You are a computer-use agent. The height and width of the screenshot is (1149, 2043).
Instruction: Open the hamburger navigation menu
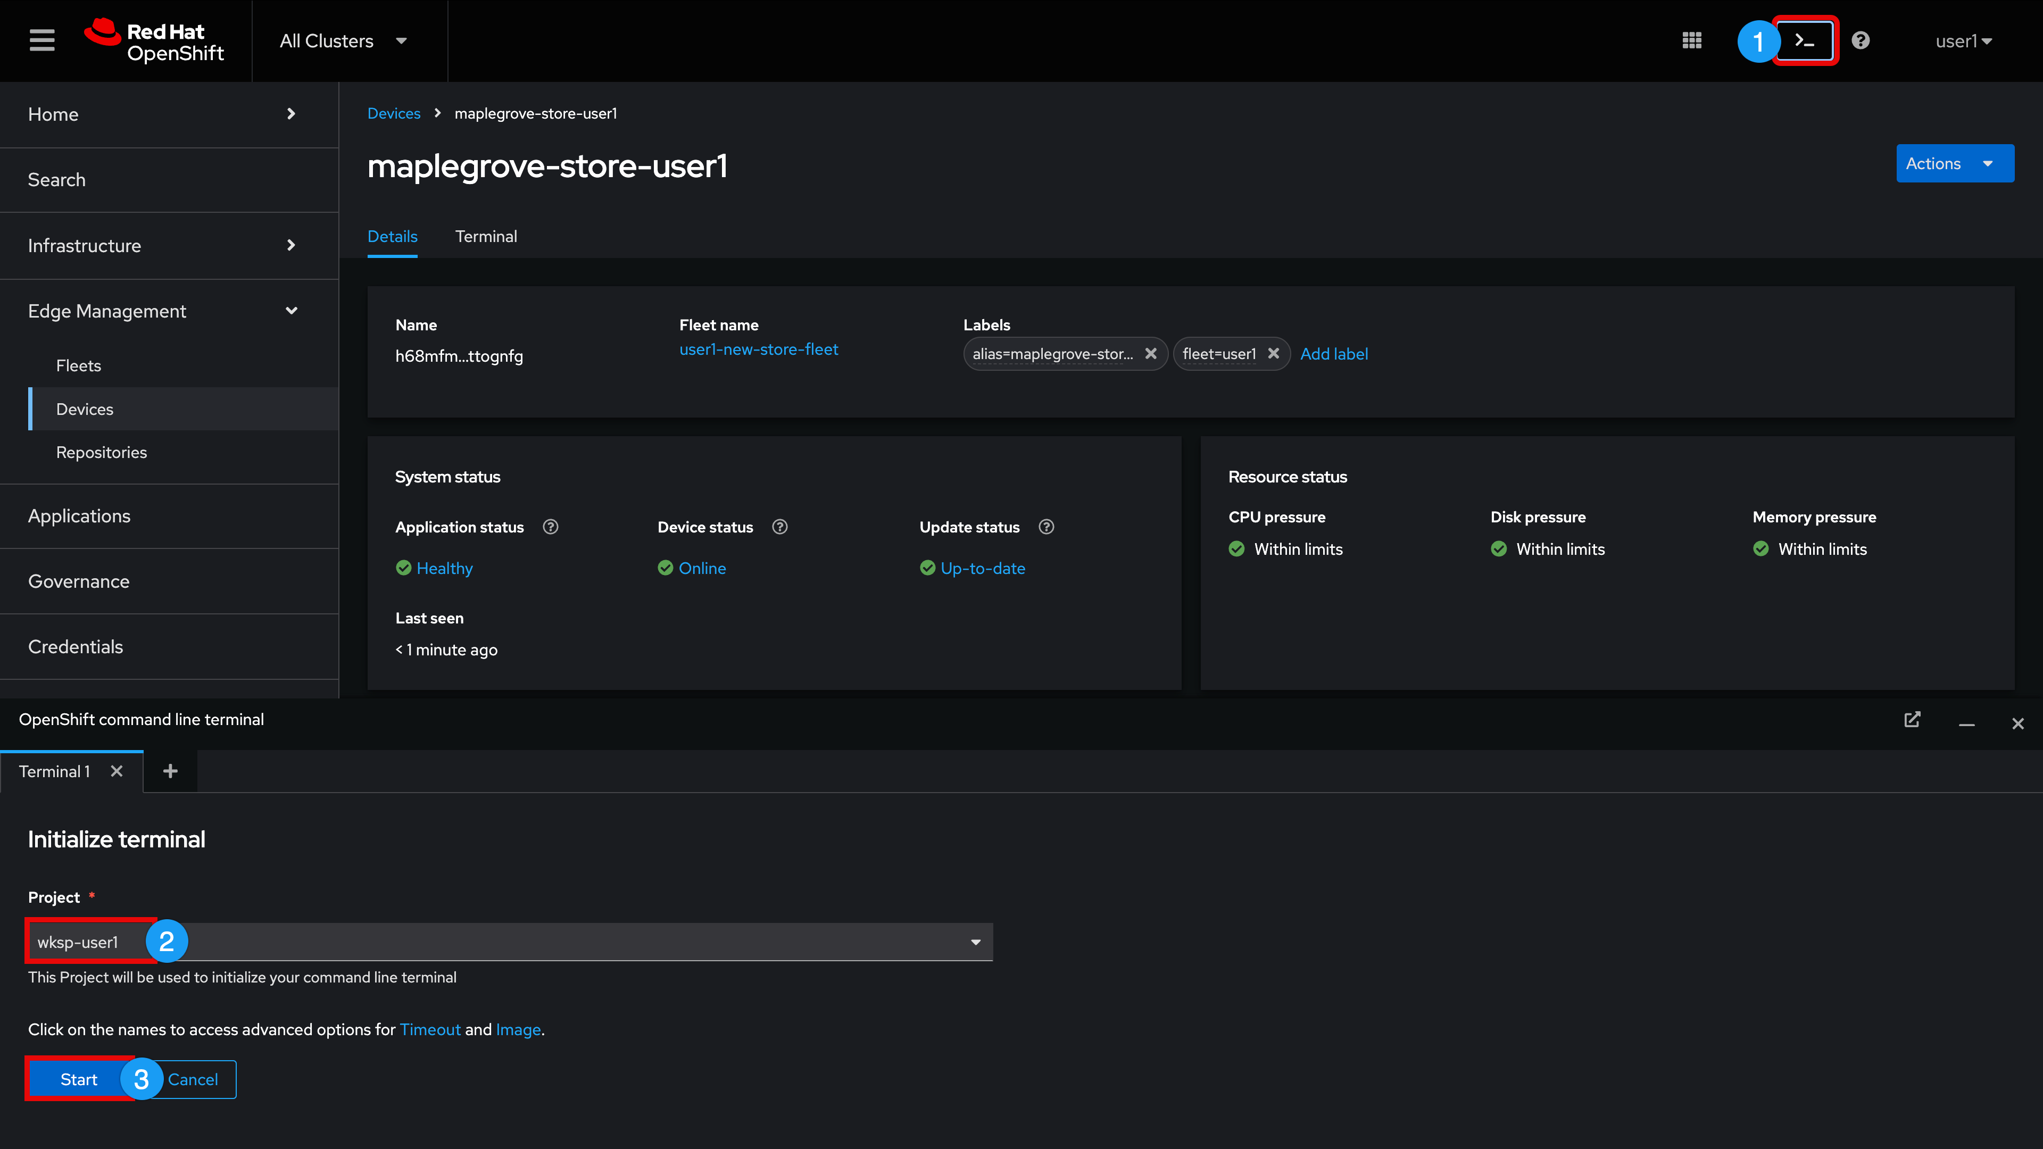pyautogui.click(x=42, y=40)
